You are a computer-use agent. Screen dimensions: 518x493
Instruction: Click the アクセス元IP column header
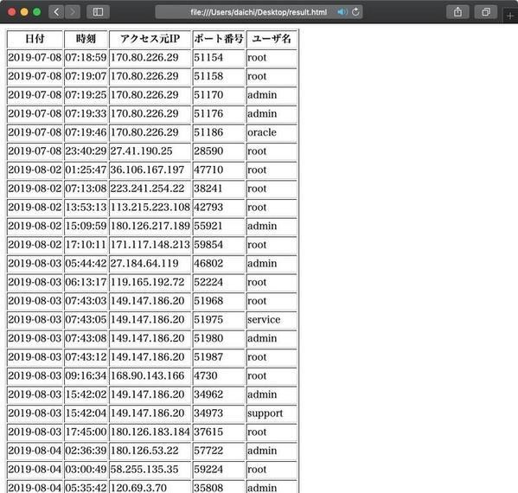point(150,39)
